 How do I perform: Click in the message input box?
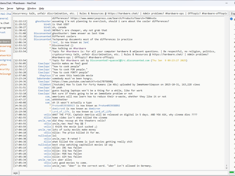pos(121,172)
